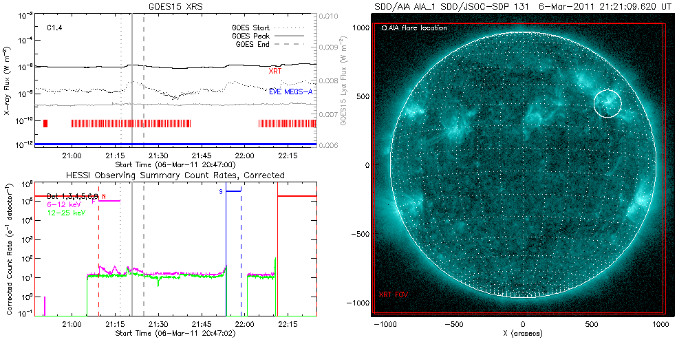The image size is (688, 344).
Task: Click the thick blue EVE coverage bar
Action: pyautogui.click(x=176, y=144)
